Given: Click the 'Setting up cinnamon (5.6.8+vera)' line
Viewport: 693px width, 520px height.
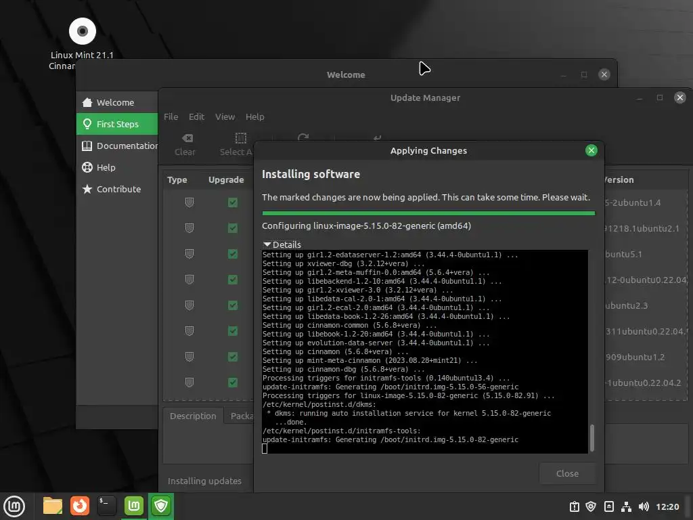Looking at the screenshot, I should (336, 351).
